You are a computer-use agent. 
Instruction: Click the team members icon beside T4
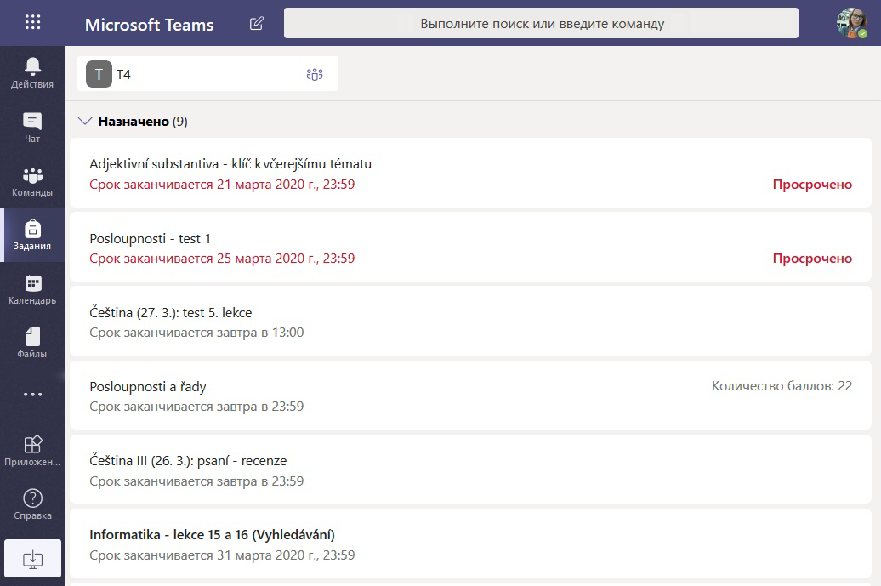pos(315,74)
